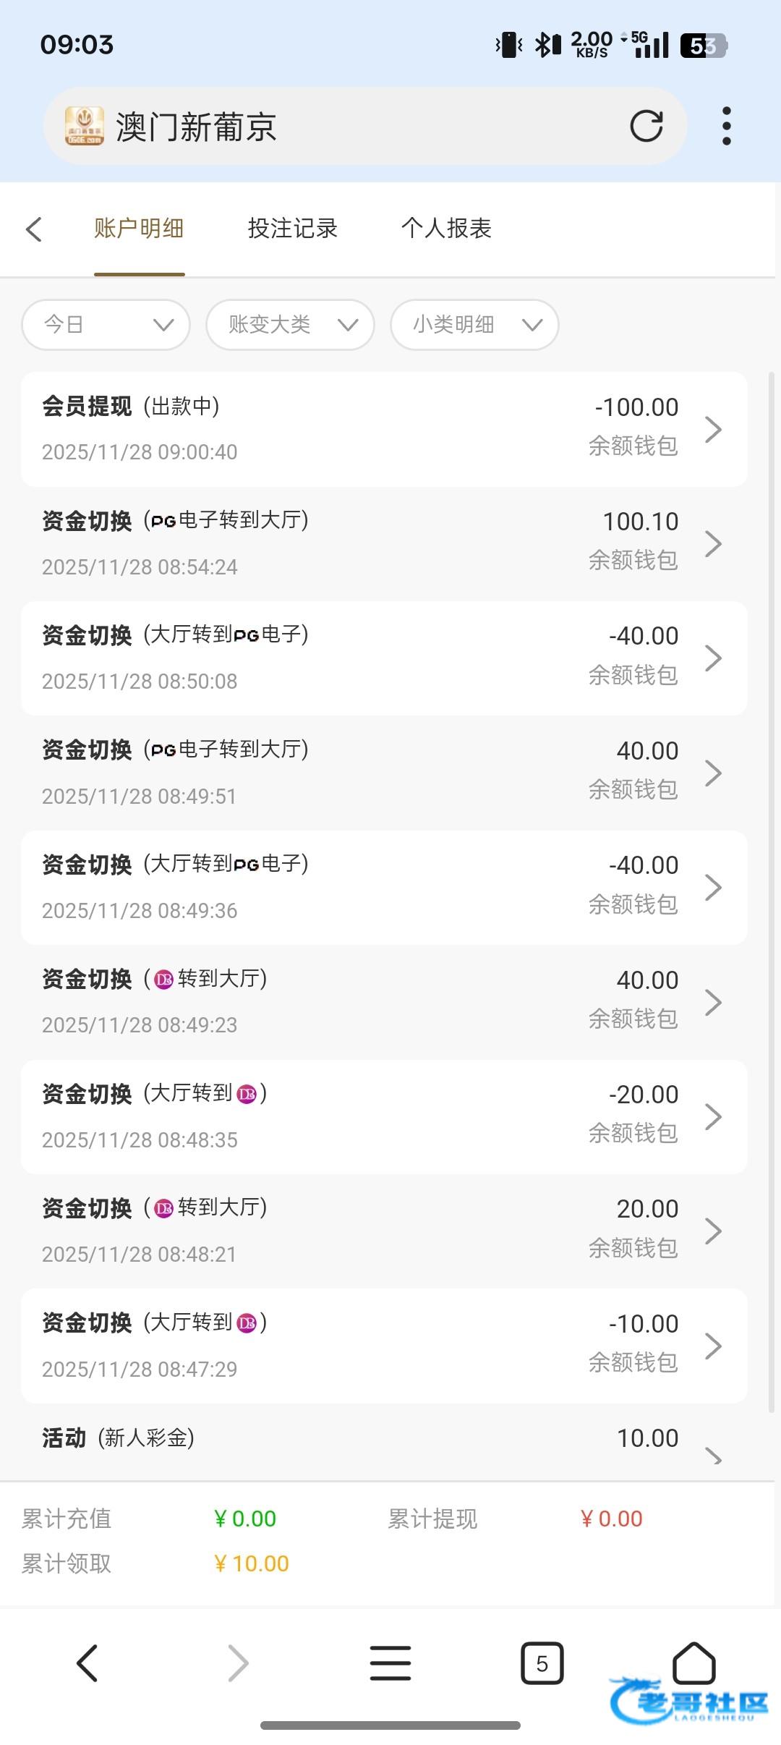Tap the back arrow beside 账户明细
This screenshot has width=781, height=1745.
pyautogui.click(x=33, y=229)
